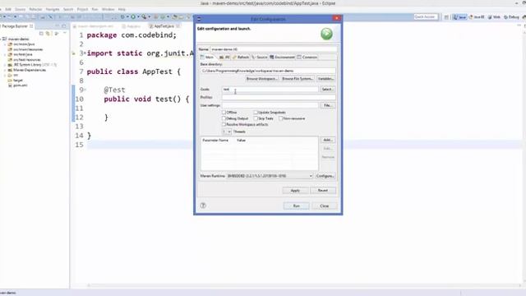This screenshot has width=526, height=296.
Task: Click Select button next to Goals
Action: [x=327, y=90]
